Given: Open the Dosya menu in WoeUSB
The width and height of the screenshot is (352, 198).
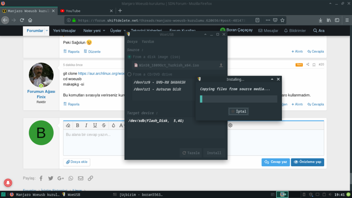Looking at the screenshot, I should pyautogui.click(x=132, y=41).
